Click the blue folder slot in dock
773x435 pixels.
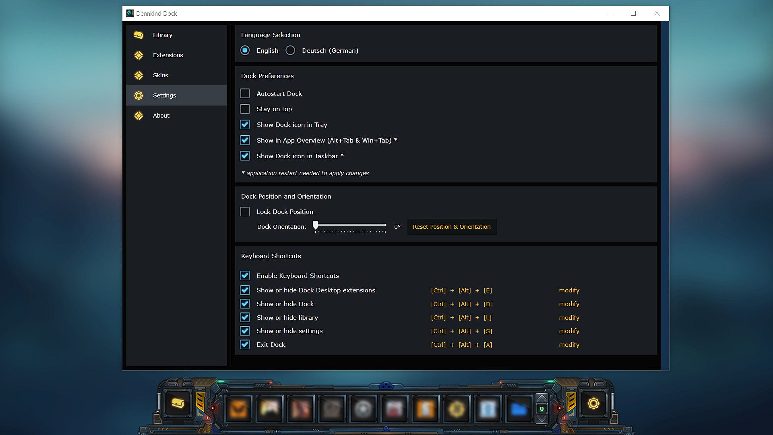[x=519, y=409]
